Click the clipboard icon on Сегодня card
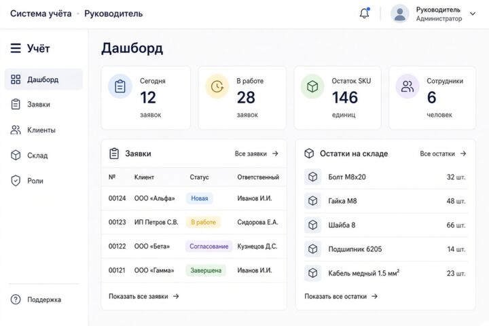Screen dimensions: 489x326 pos(120,86)
